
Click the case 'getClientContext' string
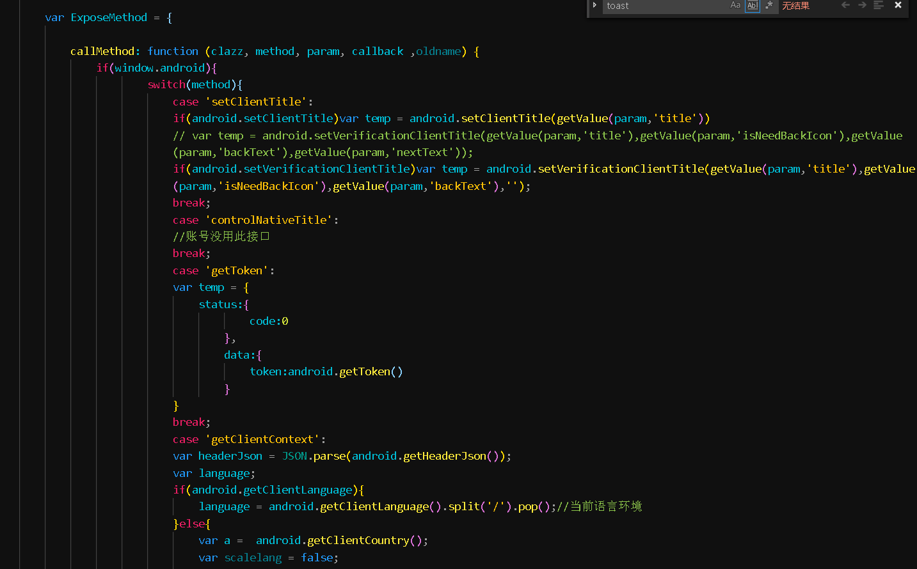pos(262,439)
